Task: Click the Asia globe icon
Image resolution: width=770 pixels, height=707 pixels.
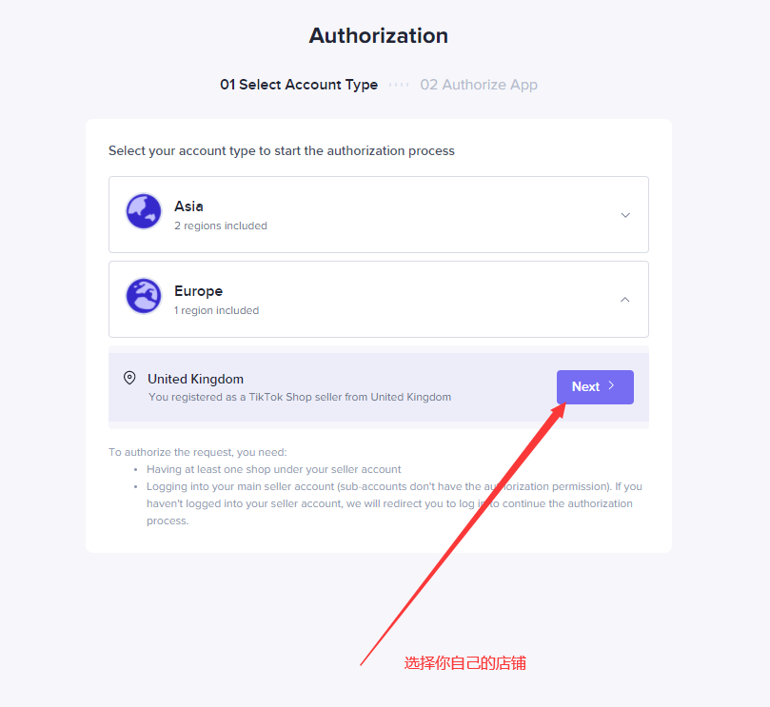Action: (144, 211)
